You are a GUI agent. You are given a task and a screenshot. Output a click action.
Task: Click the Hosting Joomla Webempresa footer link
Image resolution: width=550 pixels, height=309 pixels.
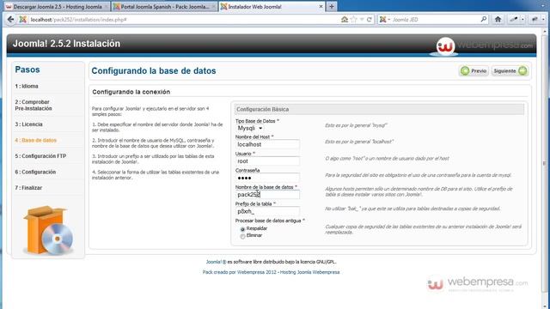[x=309, y=272]
